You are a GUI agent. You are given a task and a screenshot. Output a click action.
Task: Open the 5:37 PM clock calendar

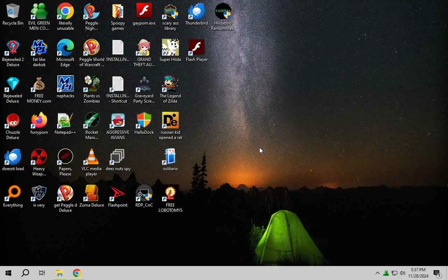tap(418, 273)
